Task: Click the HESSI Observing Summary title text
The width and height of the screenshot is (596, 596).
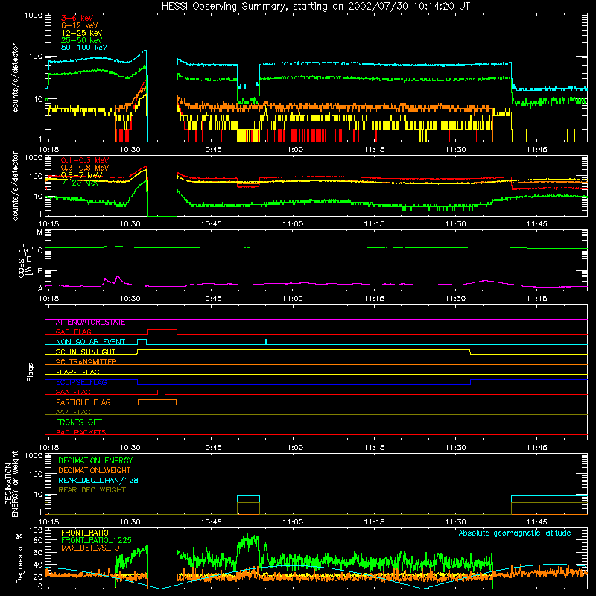Action: 315,7
